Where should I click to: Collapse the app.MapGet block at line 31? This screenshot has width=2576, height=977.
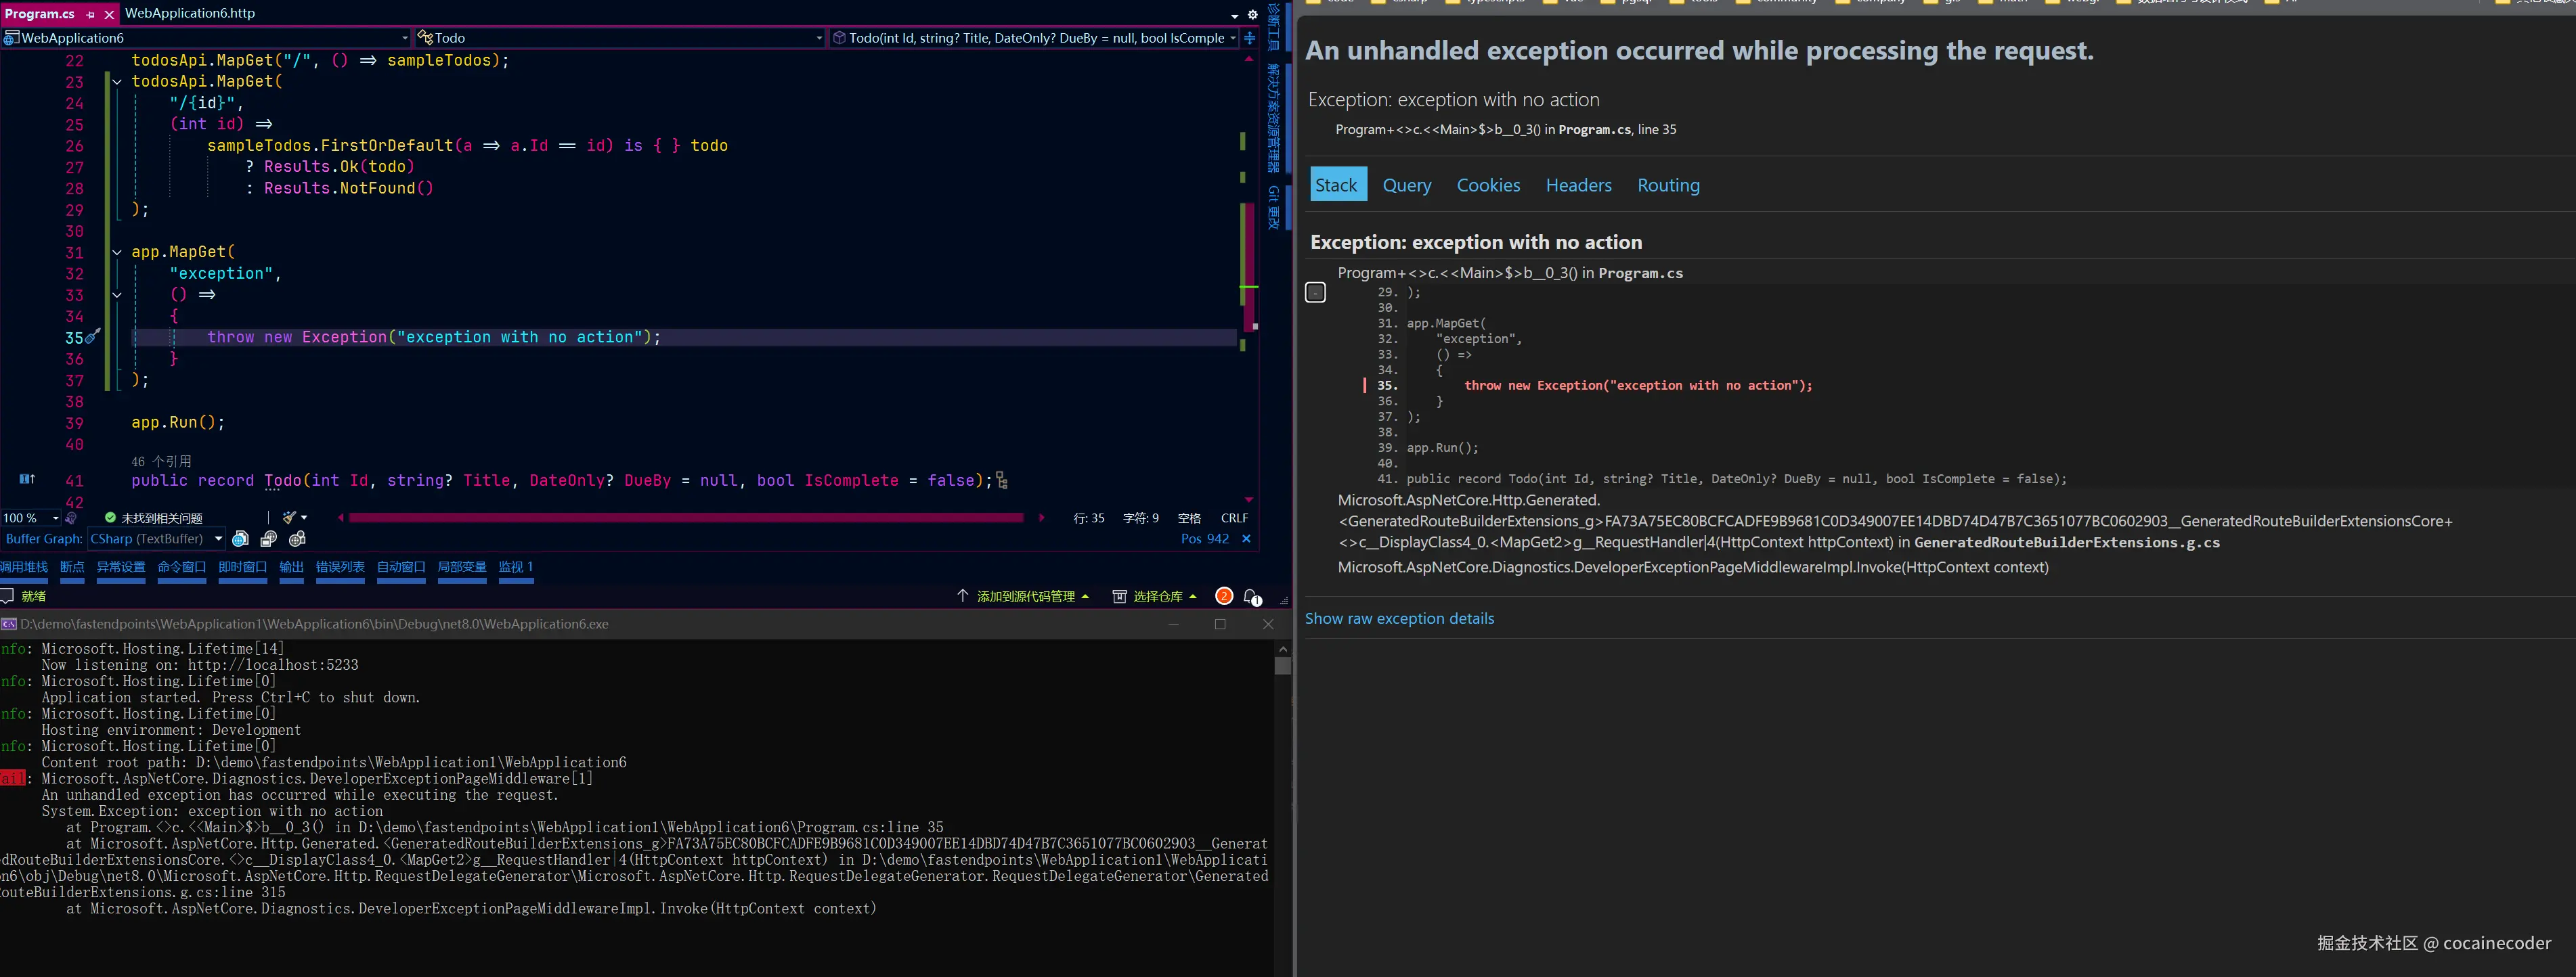(x=117, y=253)
